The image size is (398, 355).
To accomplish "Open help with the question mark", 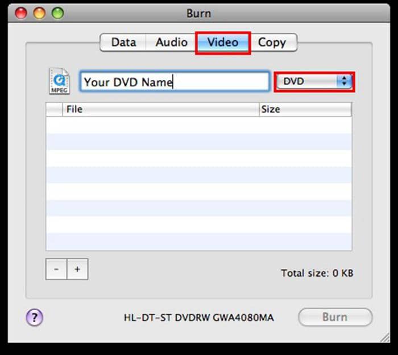I will pos(35,317).
